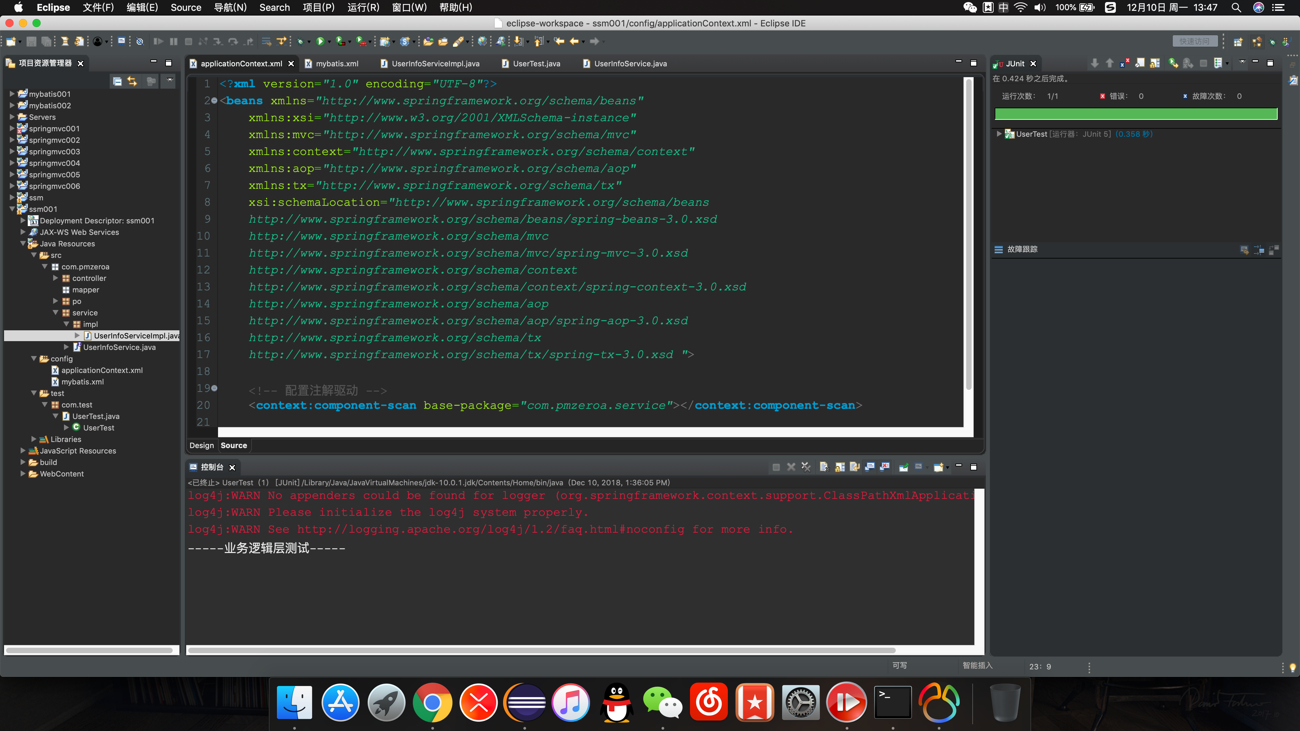This screenshot has height=731, width=1300.
Task: Toggle Show Failures Only in JUnit panel
Action: (x=1125, y=63)
